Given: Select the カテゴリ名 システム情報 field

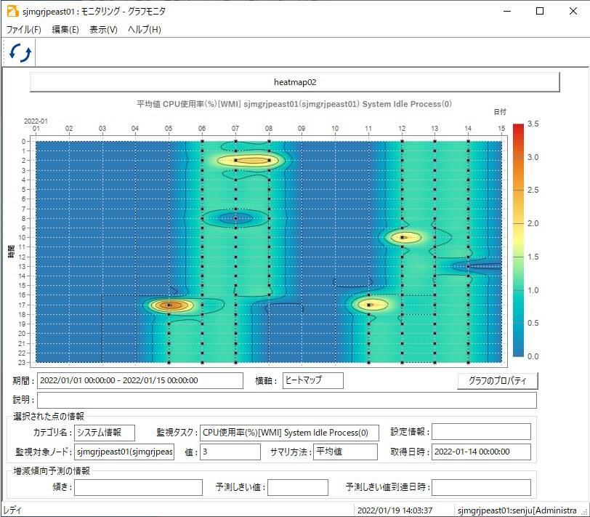Looking at the screenshot, I should point(105,433).
